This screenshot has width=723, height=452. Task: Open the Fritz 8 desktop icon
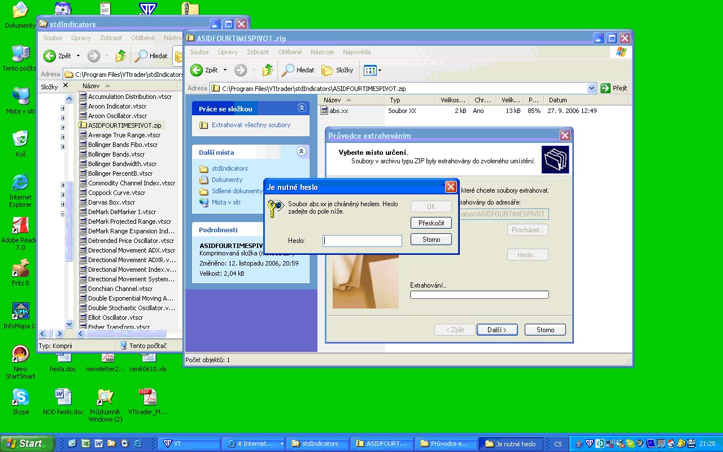(20, 269)
